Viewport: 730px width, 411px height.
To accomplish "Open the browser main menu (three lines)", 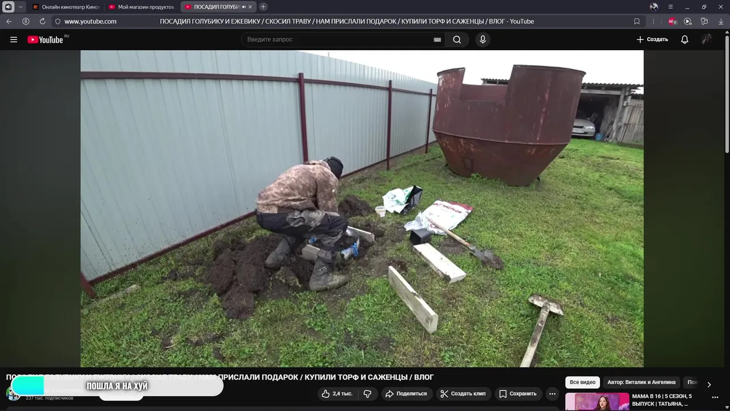I will click(x=671, y=7).
